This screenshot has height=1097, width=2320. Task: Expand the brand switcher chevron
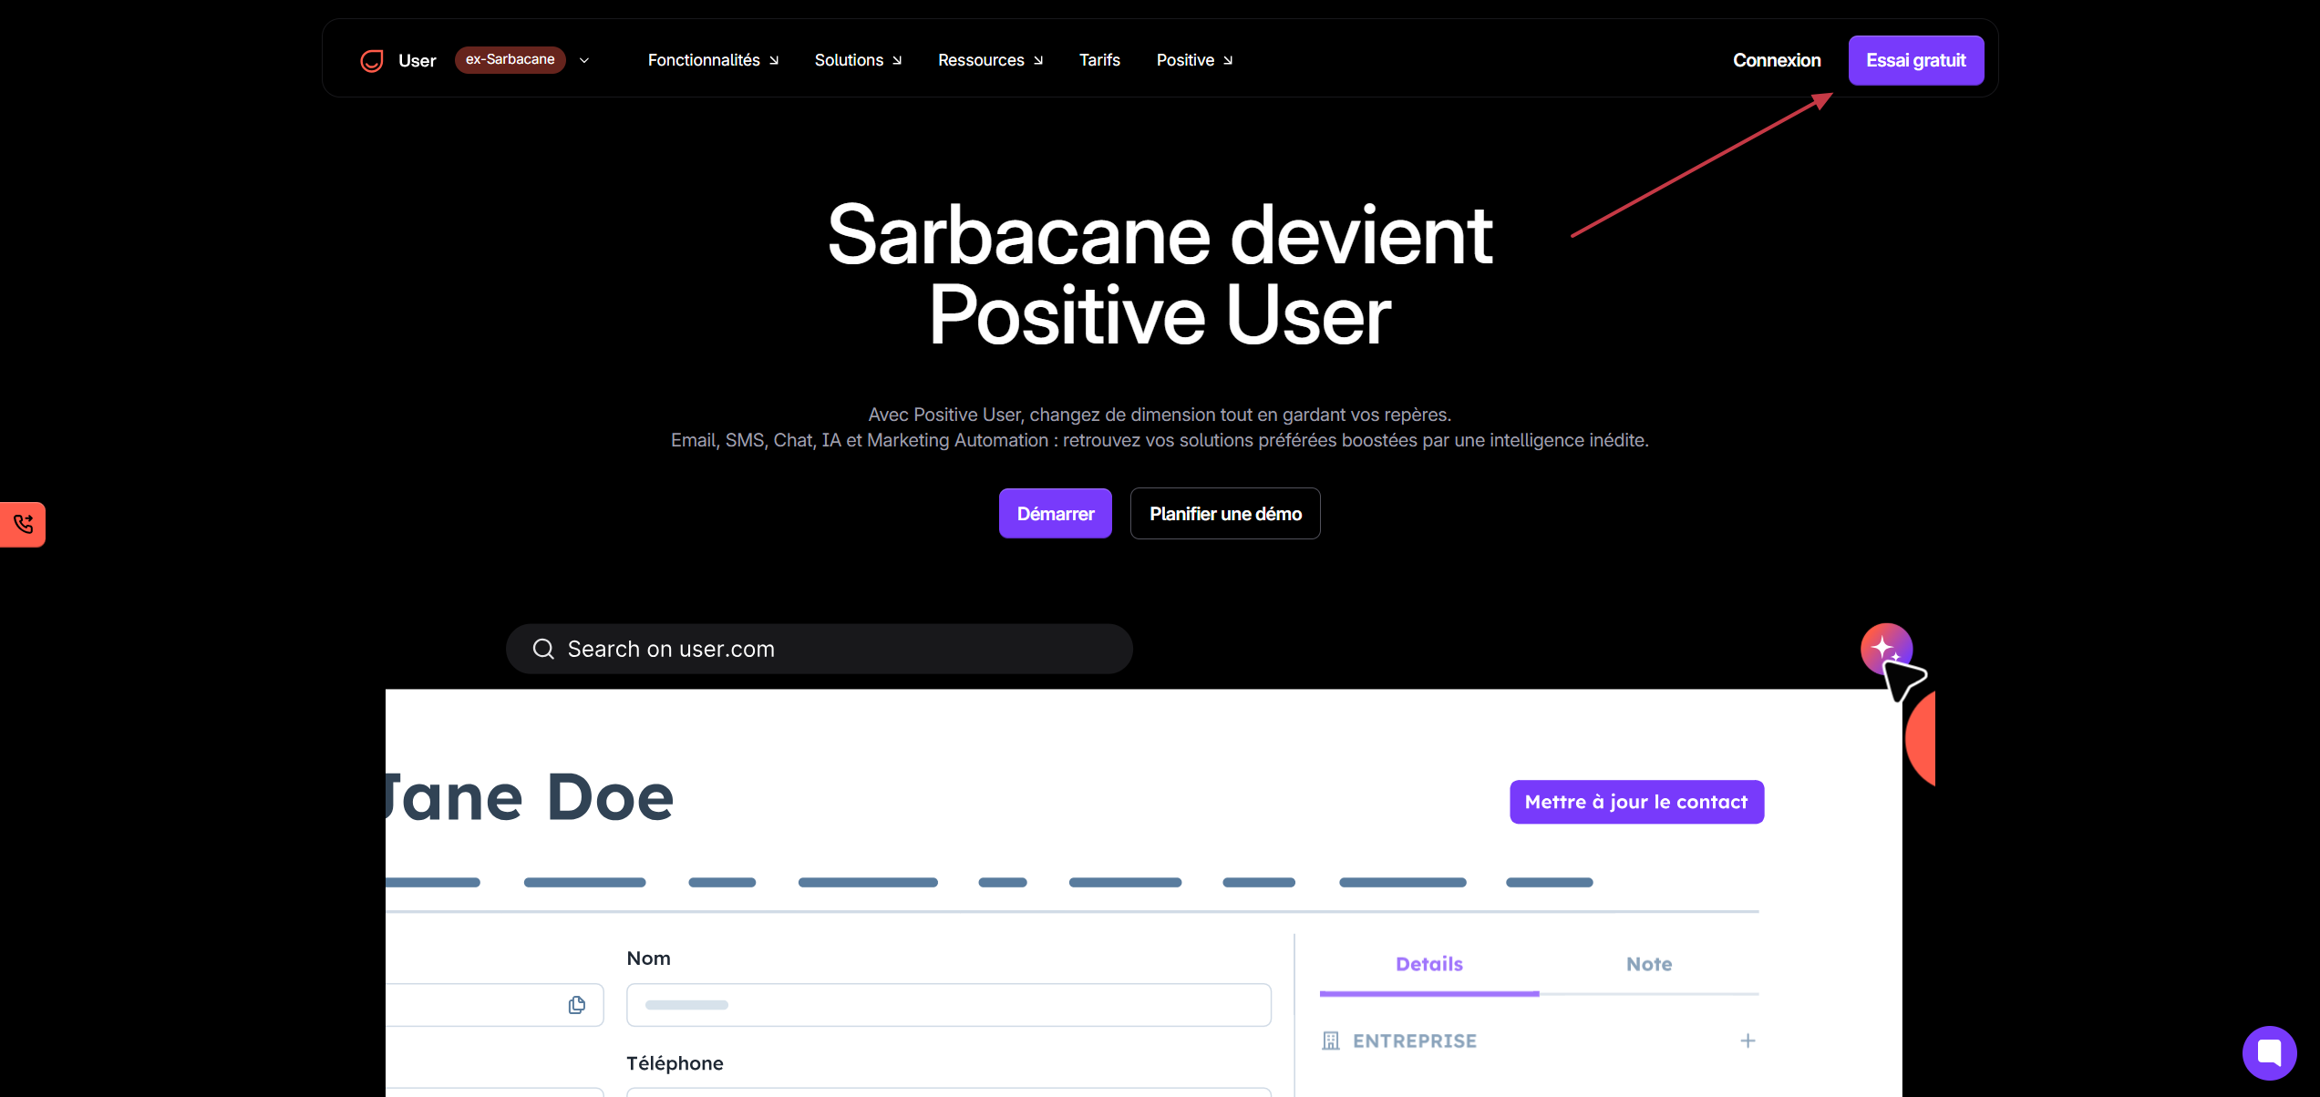pos(584,60)
